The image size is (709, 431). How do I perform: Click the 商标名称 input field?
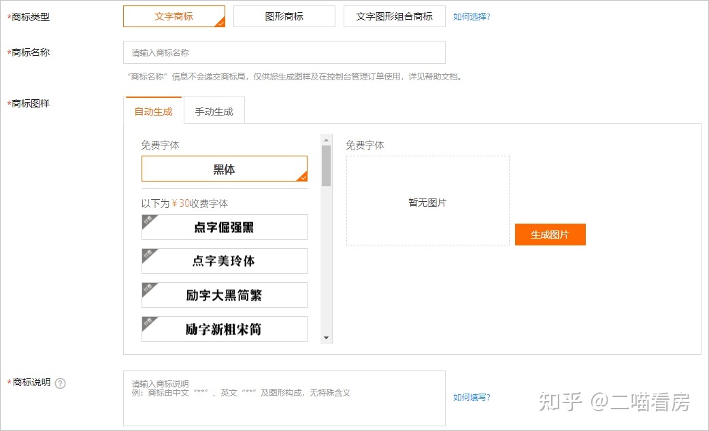(284, 52)
